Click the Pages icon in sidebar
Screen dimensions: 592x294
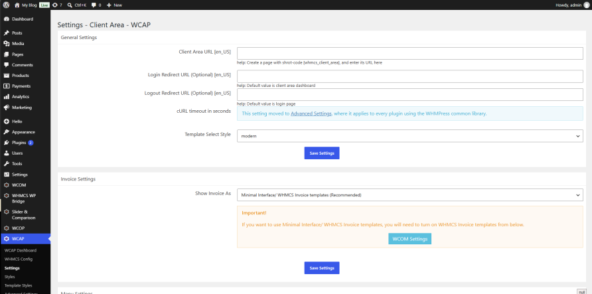(x=7, y=54)
